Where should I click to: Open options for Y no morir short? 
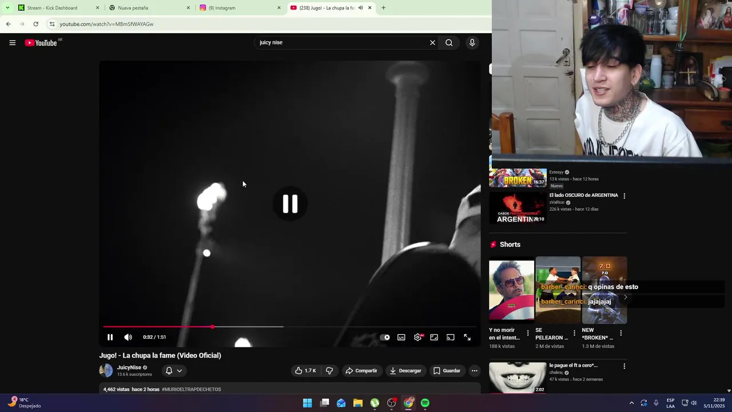coord(528,333)
